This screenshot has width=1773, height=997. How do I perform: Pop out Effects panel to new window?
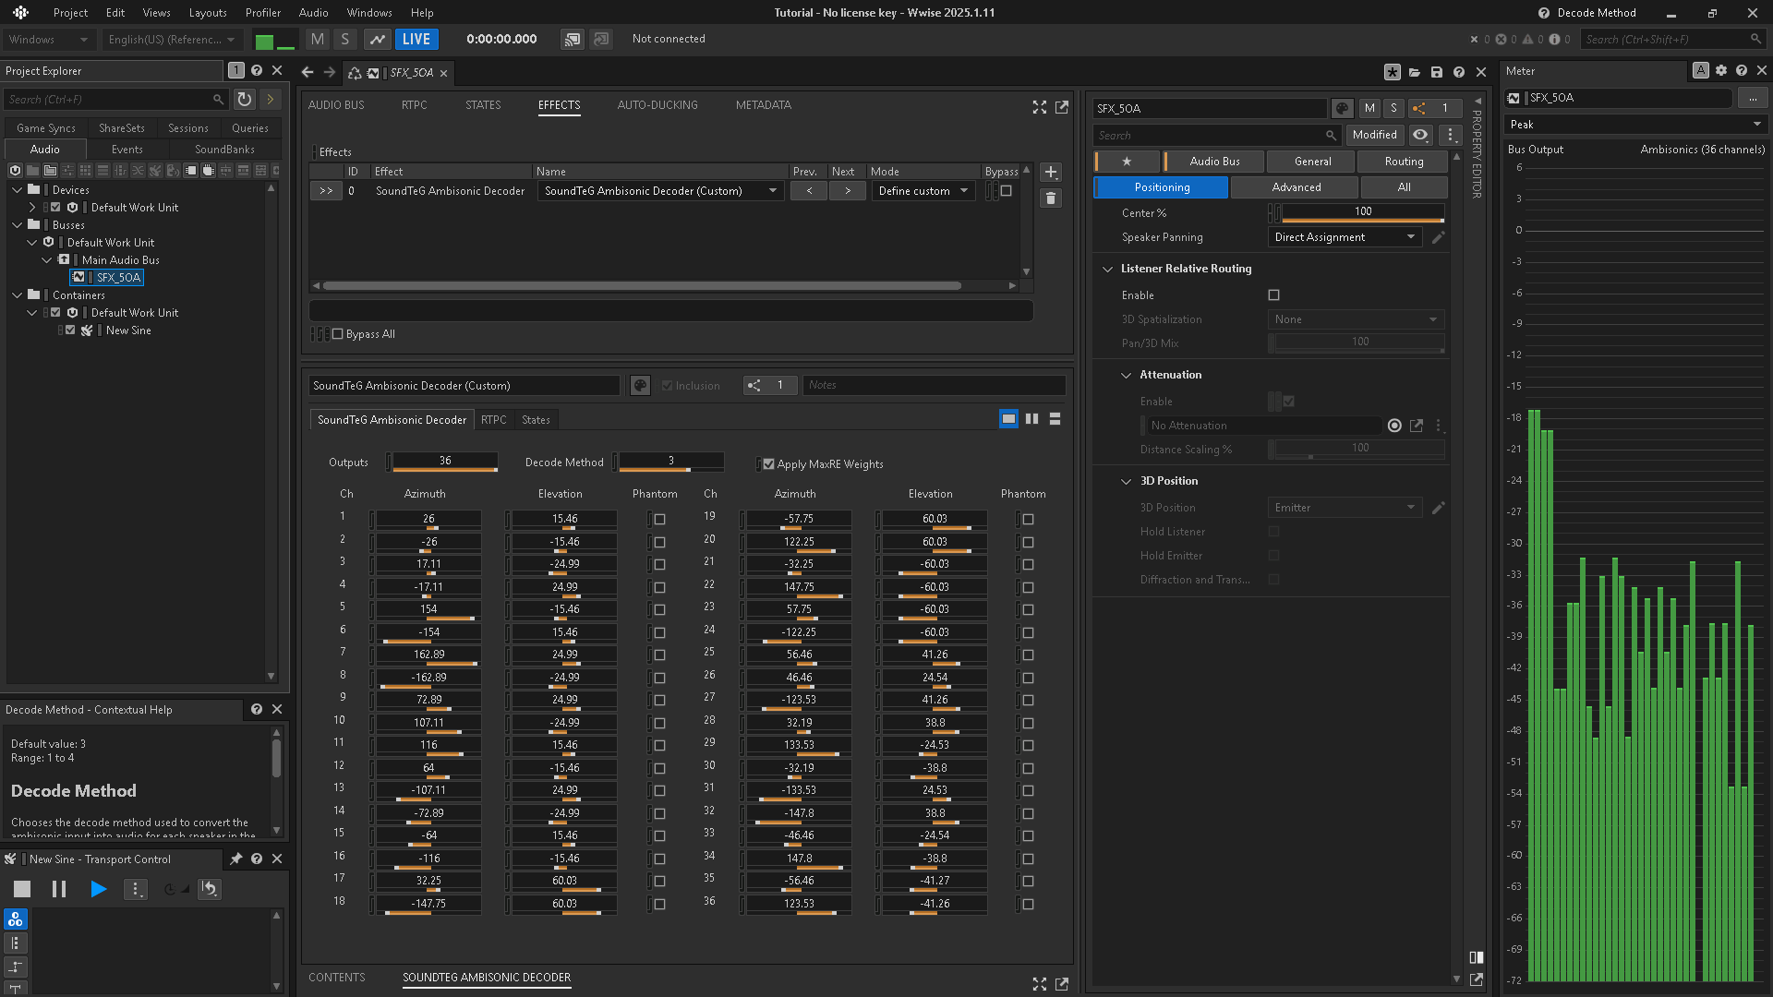1062,107
